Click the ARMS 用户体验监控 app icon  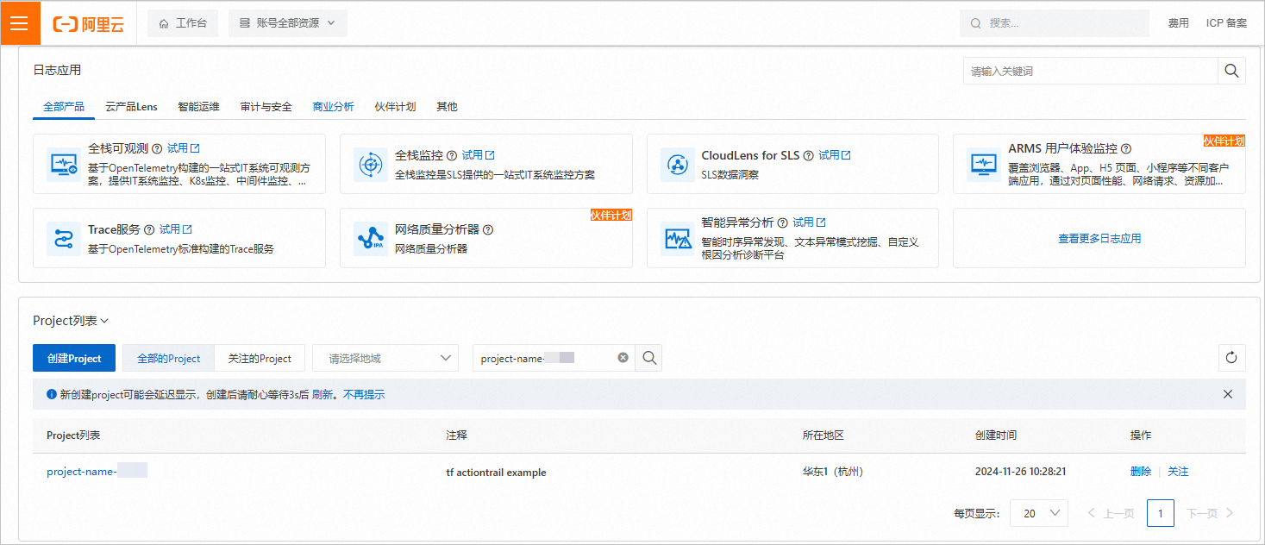point(984,164)
